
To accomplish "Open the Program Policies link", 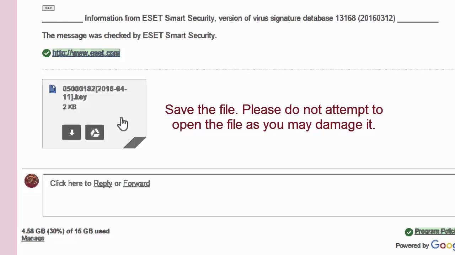I will tap(434, 231).
